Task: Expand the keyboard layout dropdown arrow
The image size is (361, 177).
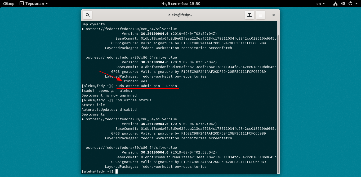Action: click(323, 4)
